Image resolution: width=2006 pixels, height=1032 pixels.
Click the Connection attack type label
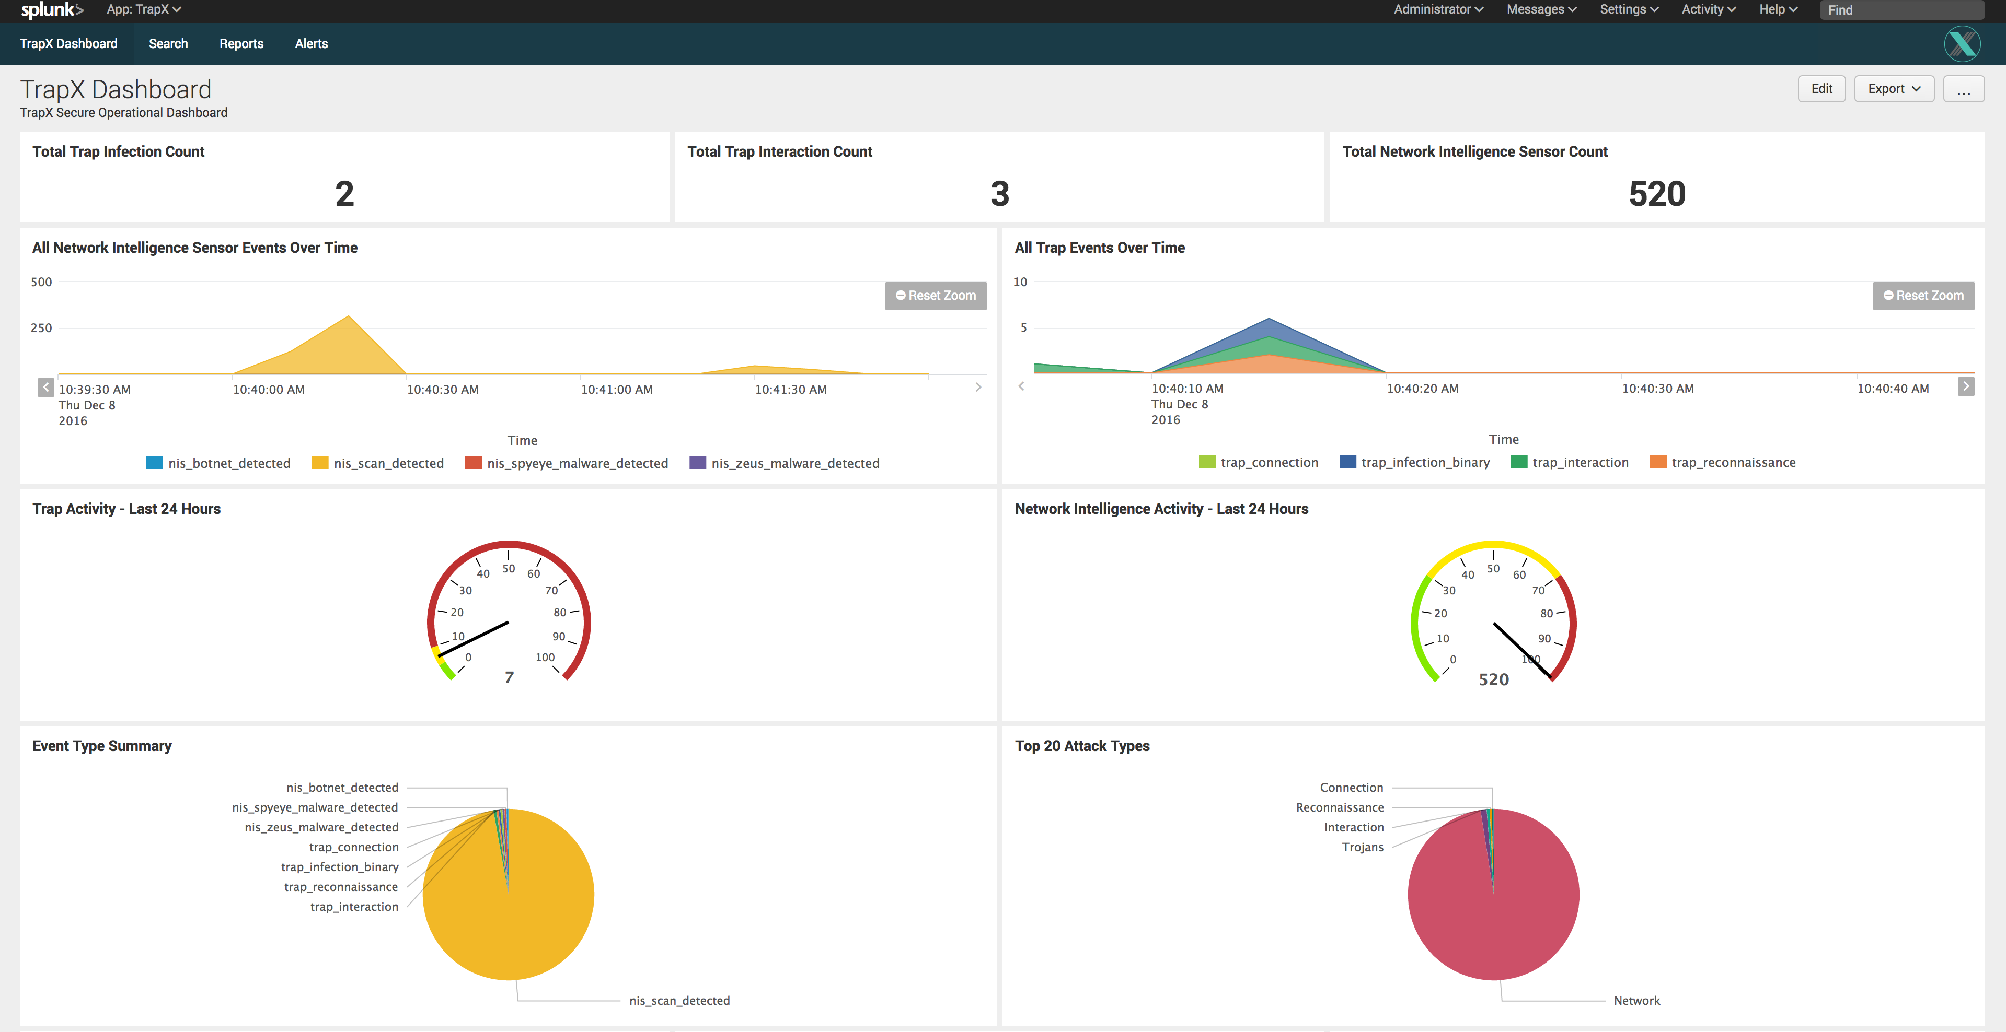tap(1352, 788)
